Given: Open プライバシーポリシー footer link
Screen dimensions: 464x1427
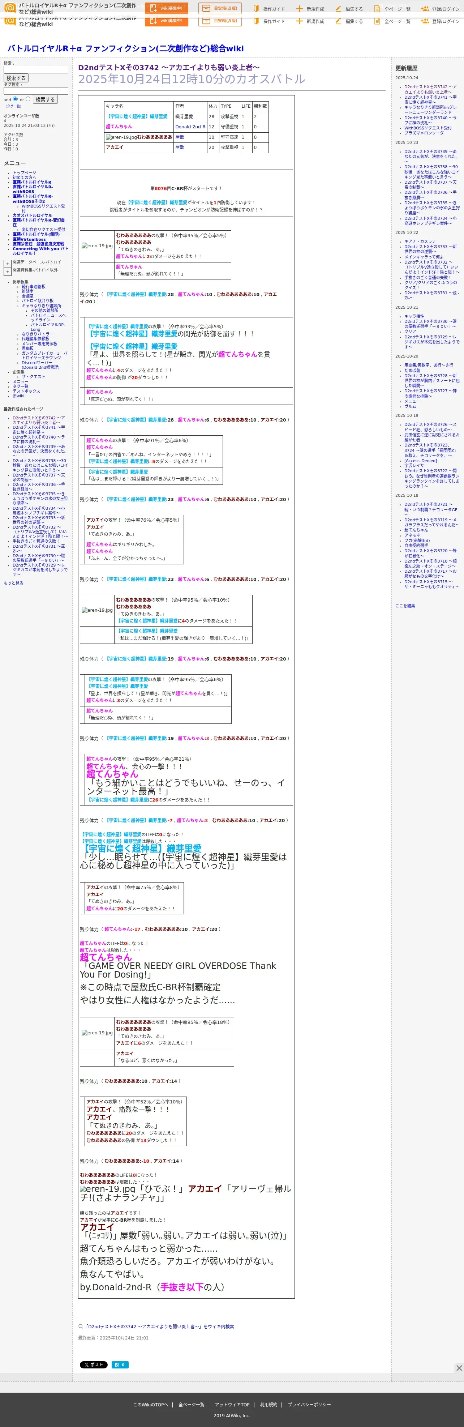Looking at the screenshot, I should pos(309,1404).
